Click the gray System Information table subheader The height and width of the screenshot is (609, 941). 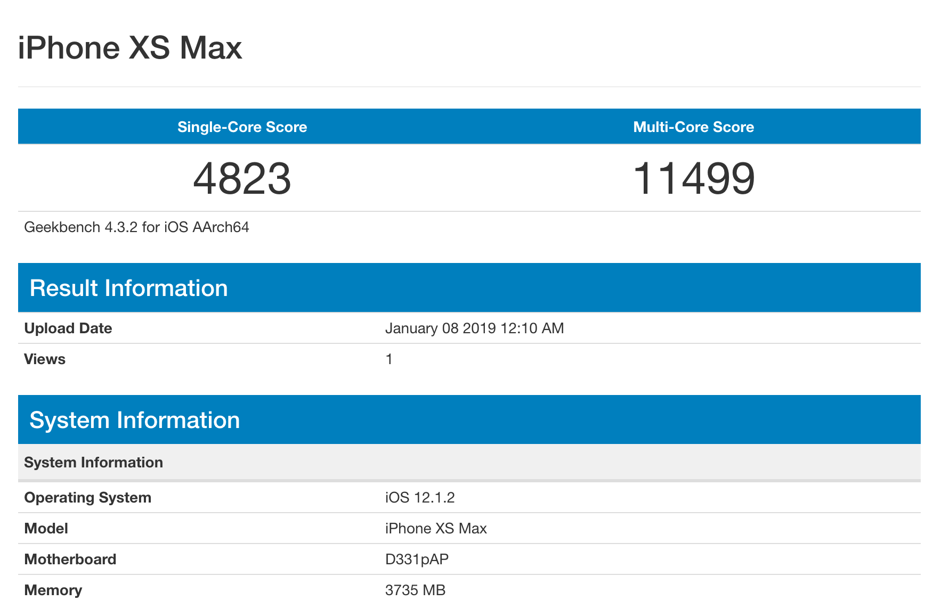(x=94, y=462)
